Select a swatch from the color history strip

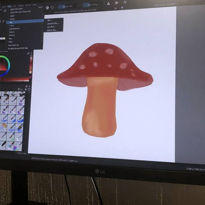[31, 65]
